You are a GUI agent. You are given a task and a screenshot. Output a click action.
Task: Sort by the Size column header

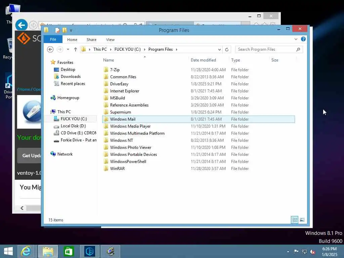click(275, 60)
